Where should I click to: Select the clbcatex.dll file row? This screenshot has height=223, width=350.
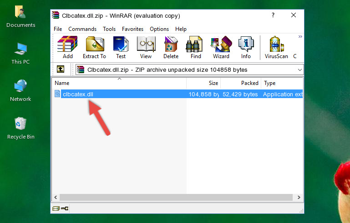pyautogui.click(x=178, y=94)
